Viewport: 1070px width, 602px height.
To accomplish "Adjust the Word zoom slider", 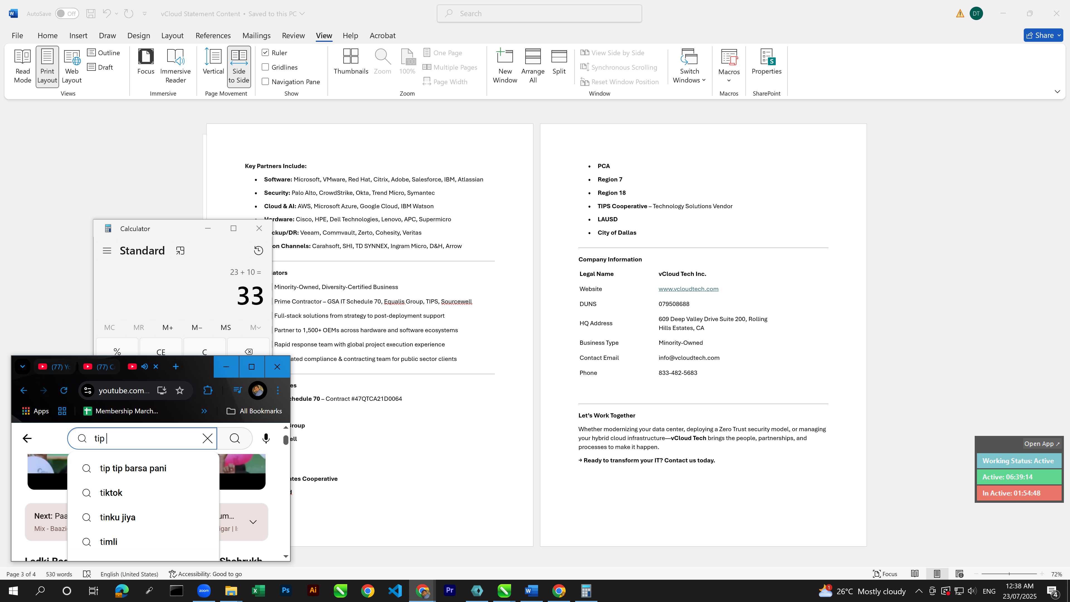I will [1009, 574].
